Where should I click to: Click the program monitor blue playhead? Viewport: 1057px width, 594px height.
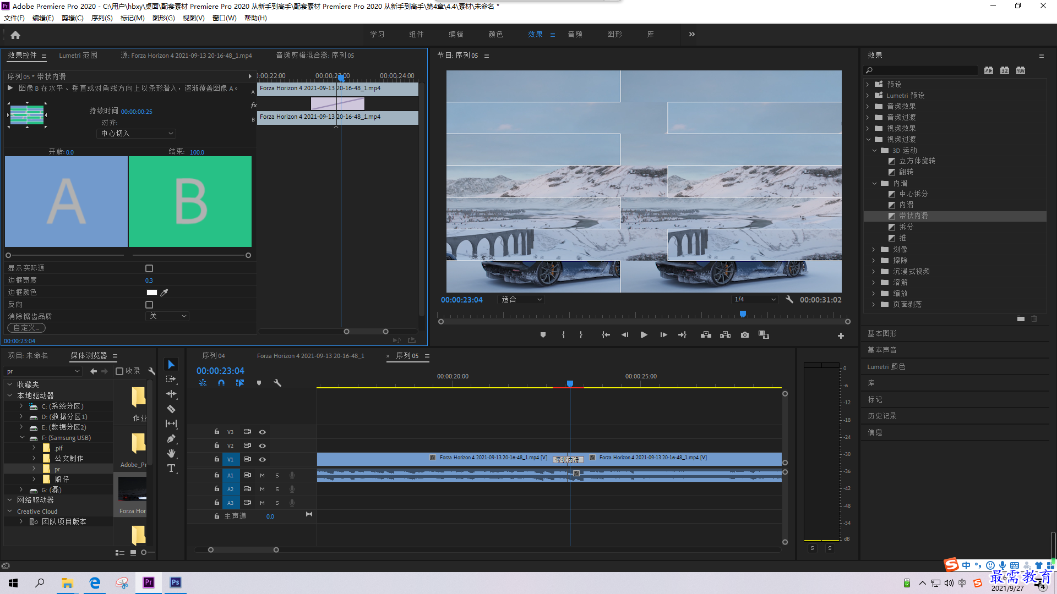[743, 314]
